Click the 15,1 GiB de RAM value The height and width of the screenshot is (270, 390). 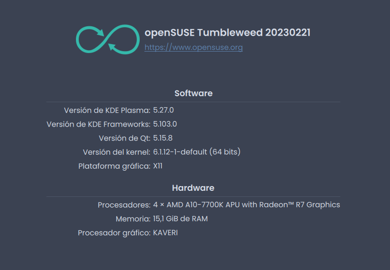[x=180, y=219]
